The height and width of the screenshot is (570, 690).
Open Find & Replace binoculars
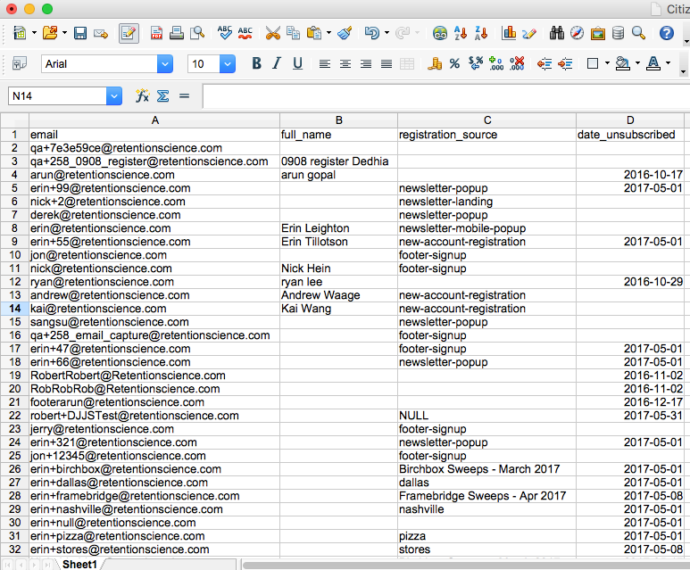pyautogui.click(x=557, y=33)
